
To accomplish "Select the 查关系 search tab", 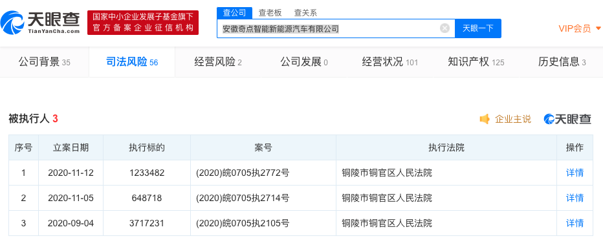I will coord(305,13).
